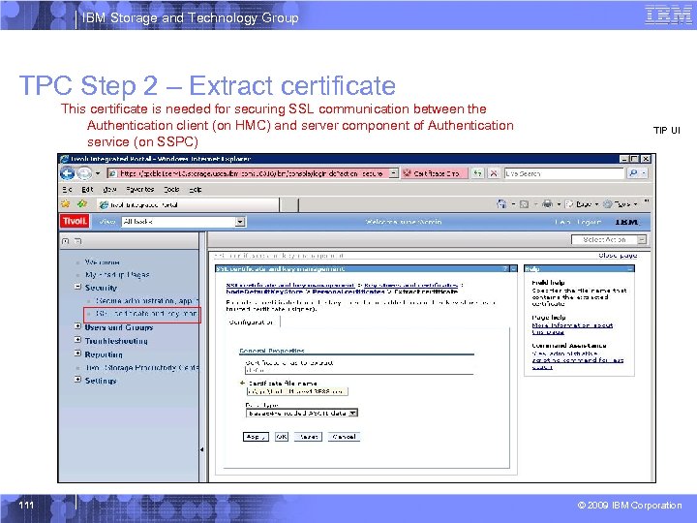
Task: Click the Help link in Tivoli banner
Action: (x=562, y=222)
